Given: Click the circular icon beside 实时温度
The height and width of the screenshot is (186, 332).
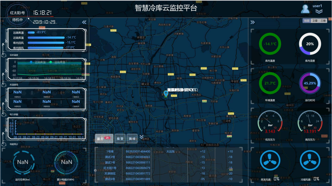Looking at the screenshot, I should click(x=4, y=55).
